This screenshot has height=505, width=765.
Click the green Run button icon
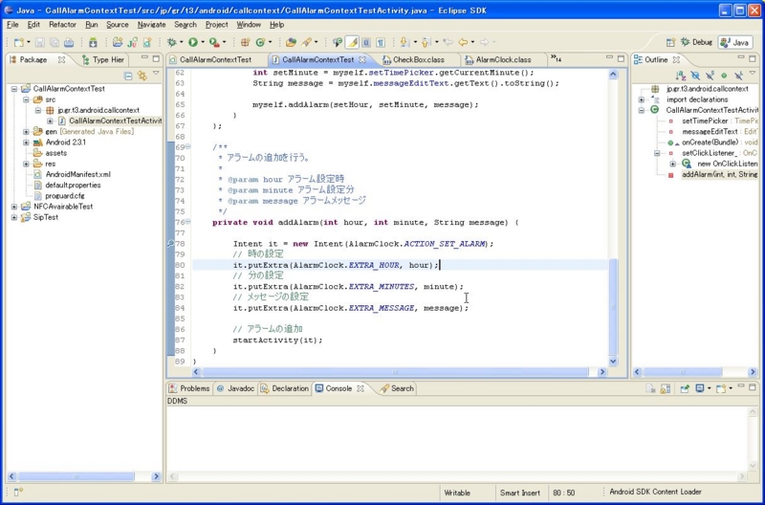click(193, 42)
